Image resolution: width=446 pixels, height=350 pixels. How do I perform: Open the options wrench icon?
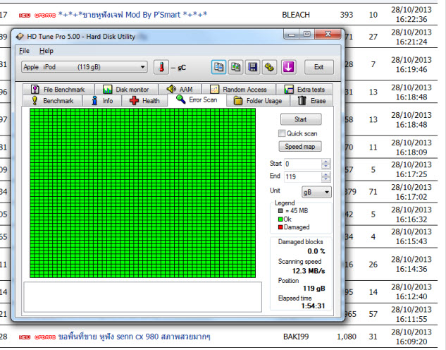coord(269,67)
